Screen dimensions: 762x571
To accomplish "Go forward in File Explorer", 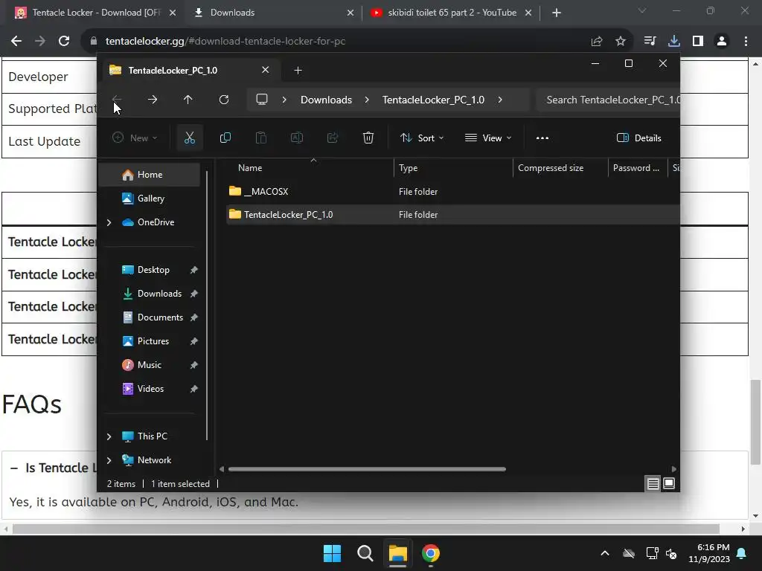I will (152, 100).
